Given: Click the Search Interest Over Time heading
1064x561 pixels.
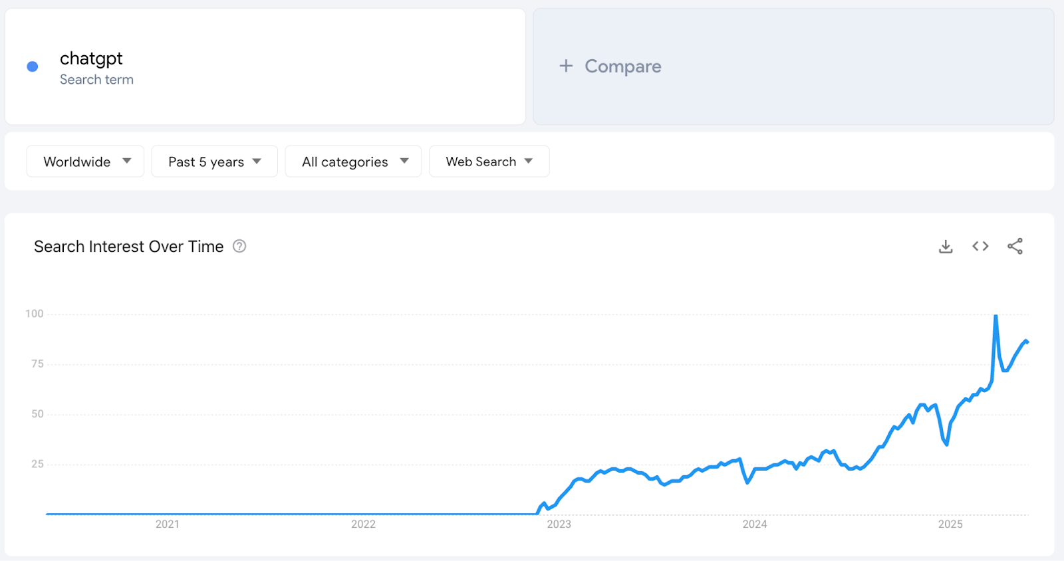Looking at the screenshot, I should pyautogui.click(x=128, y=246).
